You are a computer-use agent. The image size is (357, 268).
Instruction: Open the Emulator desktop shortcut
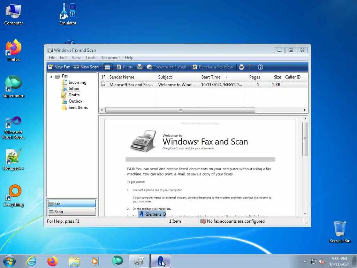pyautogui.click(x=68, y=14)
